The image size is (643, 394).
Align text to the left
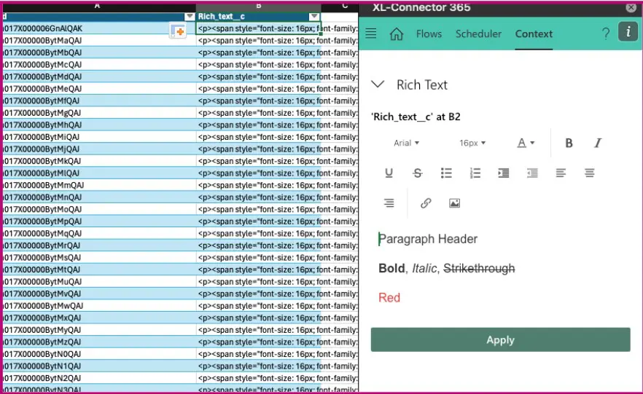point(561,173)
